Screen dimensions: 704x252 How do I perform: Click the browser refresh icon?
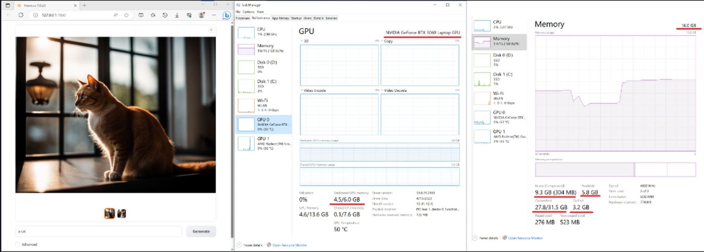(x=21, y=15)
